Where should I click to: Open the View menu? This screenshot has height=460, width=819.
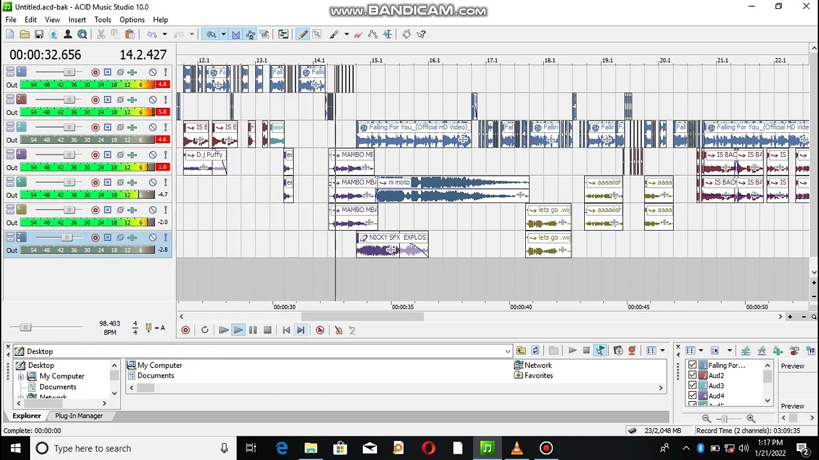tap(52, 20)
